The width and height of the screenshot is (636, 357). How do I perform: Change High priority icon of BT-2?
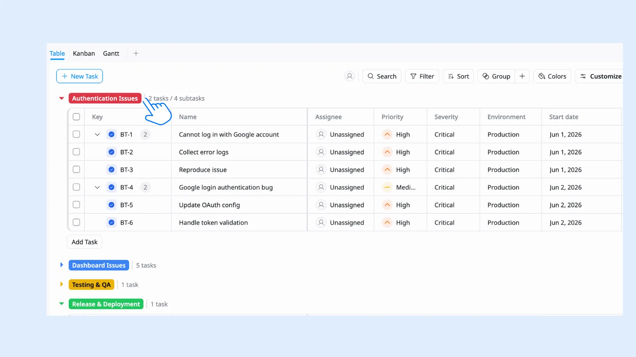coord(387,152)
